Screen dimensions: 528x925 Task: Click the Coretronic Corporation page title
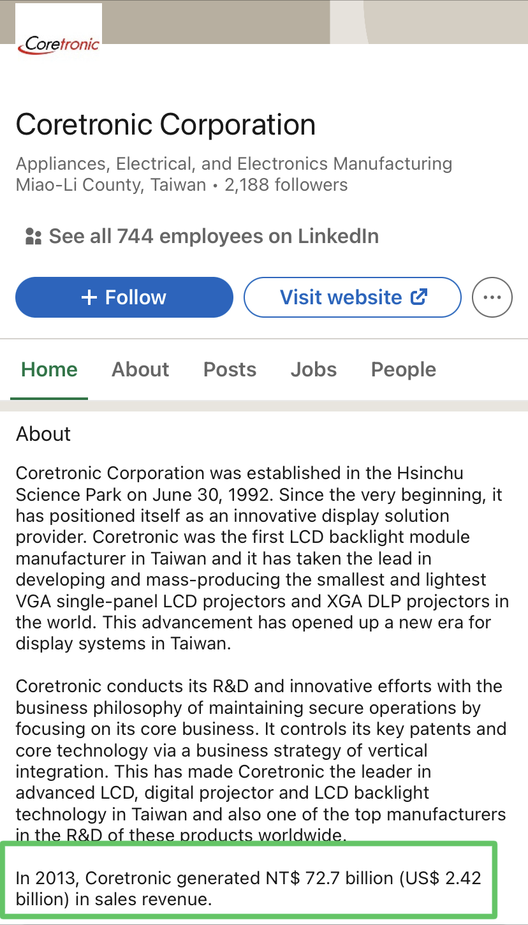click(166, 124)
